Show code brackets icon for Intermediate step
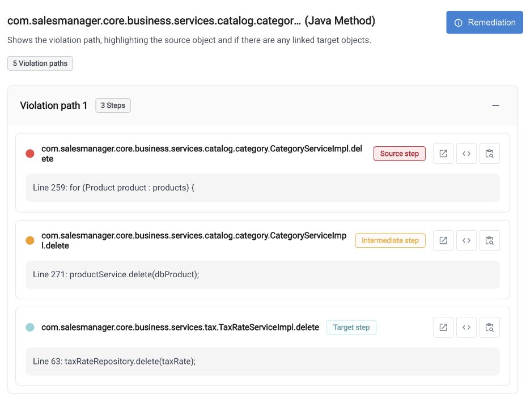The height and width of the screenshot is (394, 526). point(466,240)
